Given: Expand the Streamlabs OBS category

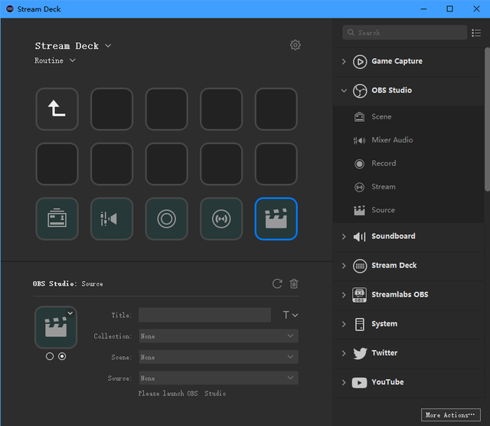Looking at the screenshot, I should pos(344,295).
